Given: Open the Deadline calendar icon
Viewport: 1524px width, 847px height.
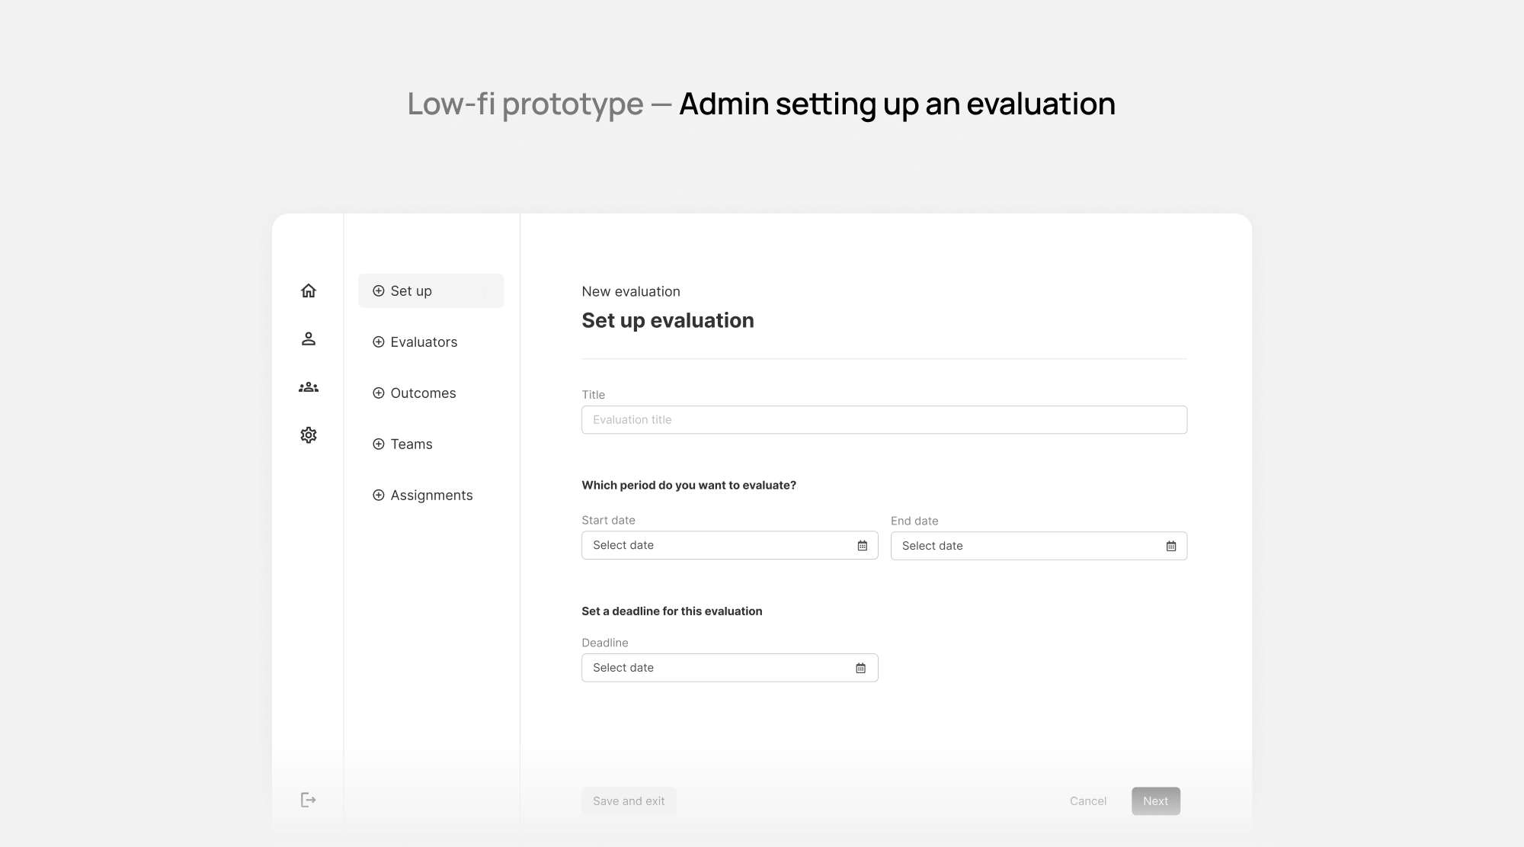Looking at the screenshot, I should point(860,669).
